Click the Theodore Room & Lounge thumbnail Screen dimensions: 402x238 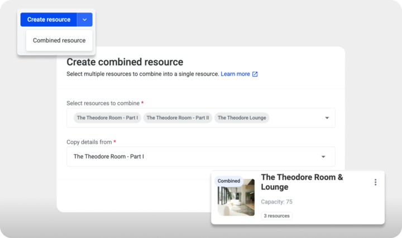(236, 198)
